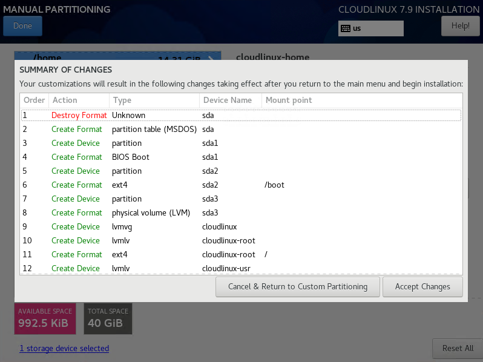Select lvmvg type entry
Image resolution: width=483 pixels, height=362 pixels.
click(122, 227)
